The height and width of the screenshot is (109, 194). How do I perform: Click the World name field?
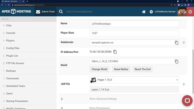pos(134,61)
